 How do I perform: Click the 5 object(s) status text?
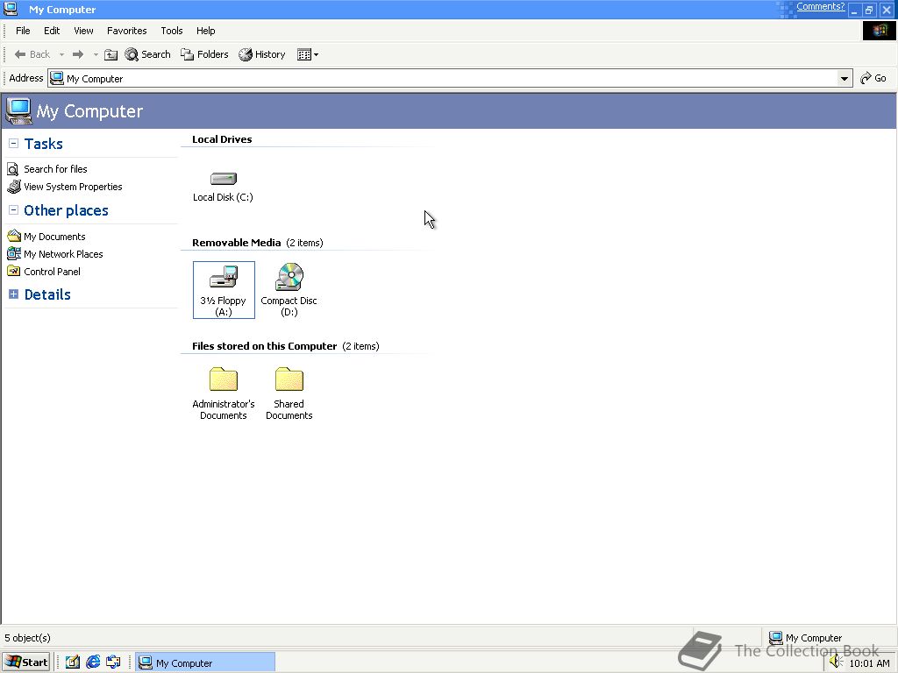point(27,638)
